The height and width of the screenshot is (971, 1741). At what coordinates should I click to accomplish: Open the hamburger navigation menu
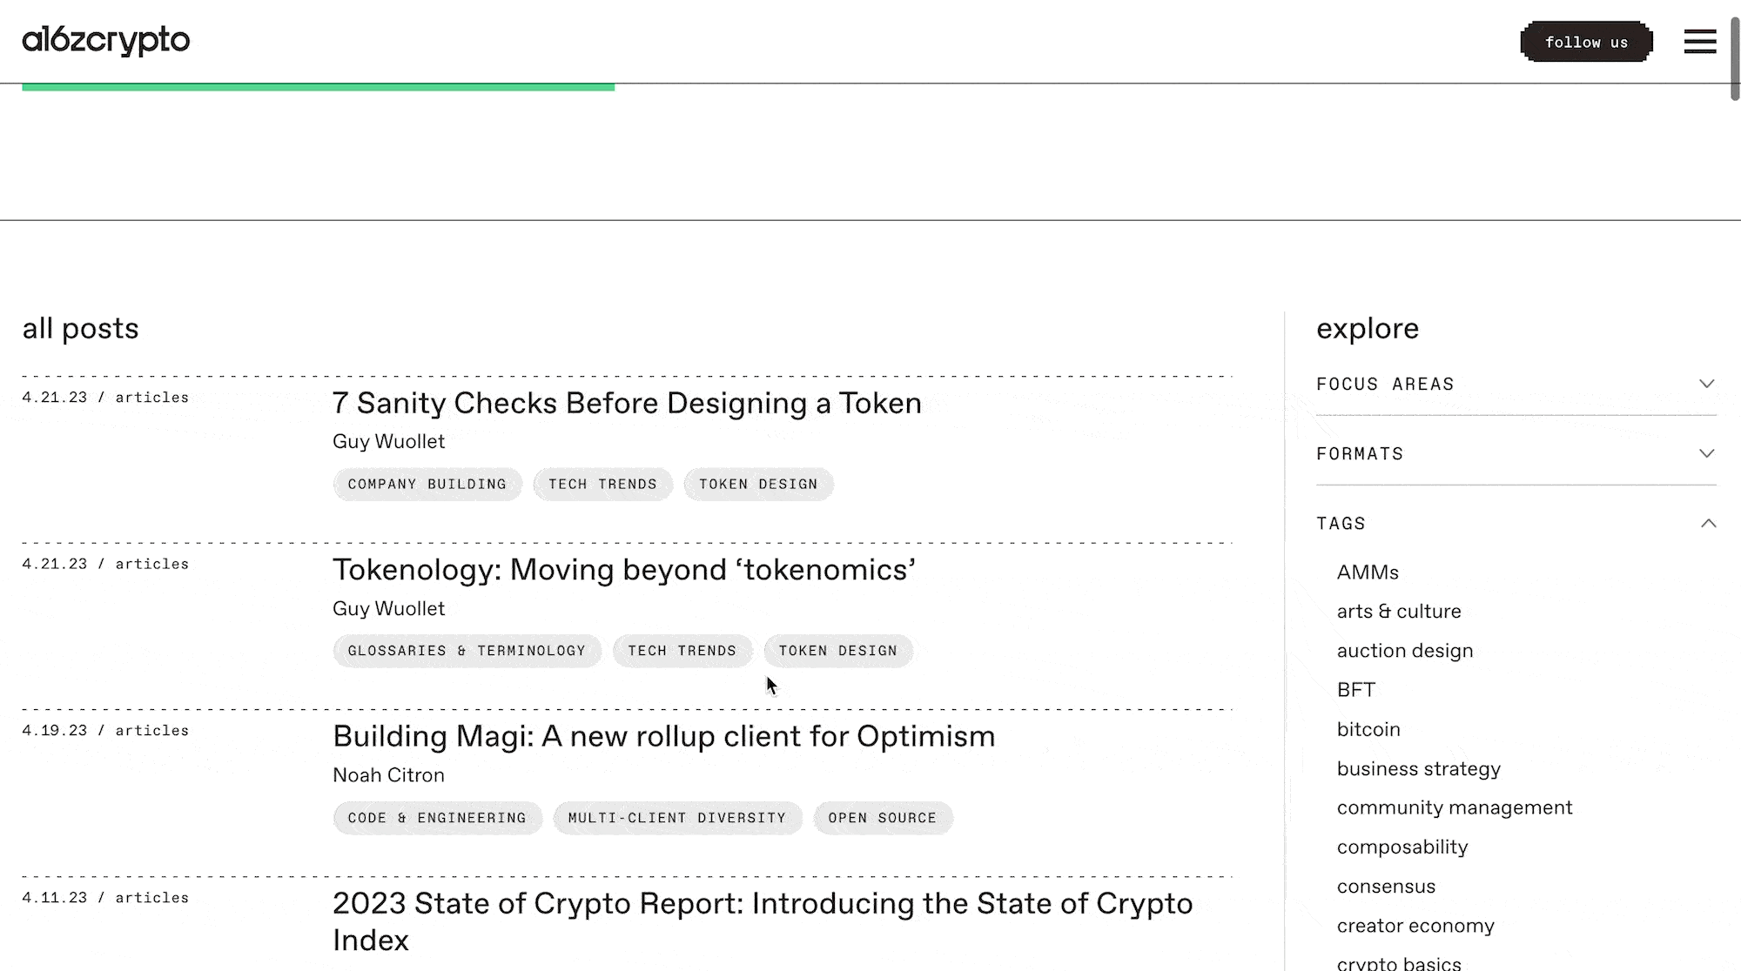[x=1699, y=41]
